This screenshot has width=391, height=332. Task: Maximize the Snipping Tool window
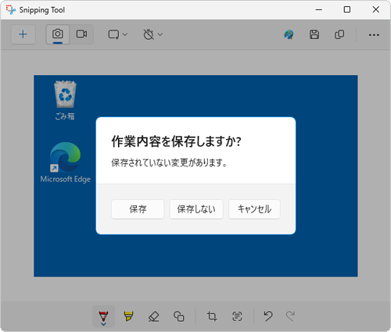[x=347, y=10]
